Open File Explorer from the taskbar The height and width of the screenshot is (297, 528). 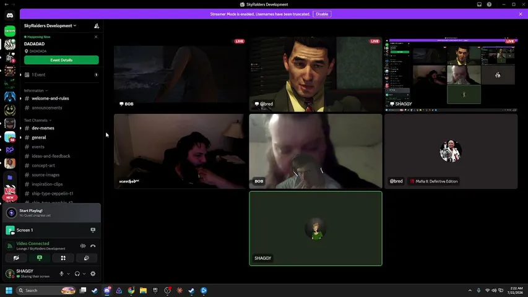pyautogui.click(x=143, y=290)
